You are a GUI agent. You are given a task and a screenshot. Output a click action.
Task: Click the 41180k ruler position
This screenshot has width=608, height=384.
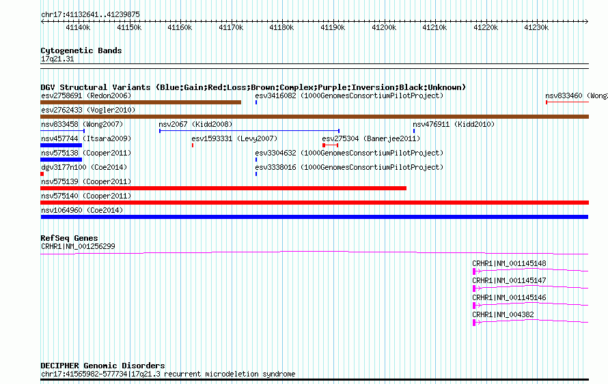[281, 27]
